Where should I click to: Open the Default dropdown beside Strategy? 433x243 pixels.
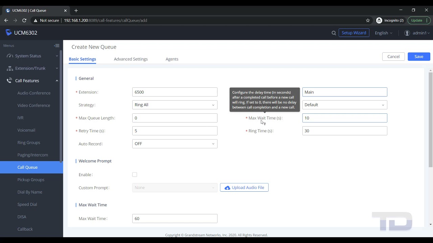345,105
